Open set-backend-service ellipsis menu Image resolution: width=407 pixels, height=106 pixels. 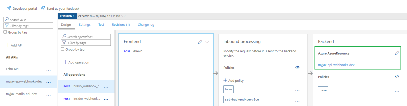point(297,101)
